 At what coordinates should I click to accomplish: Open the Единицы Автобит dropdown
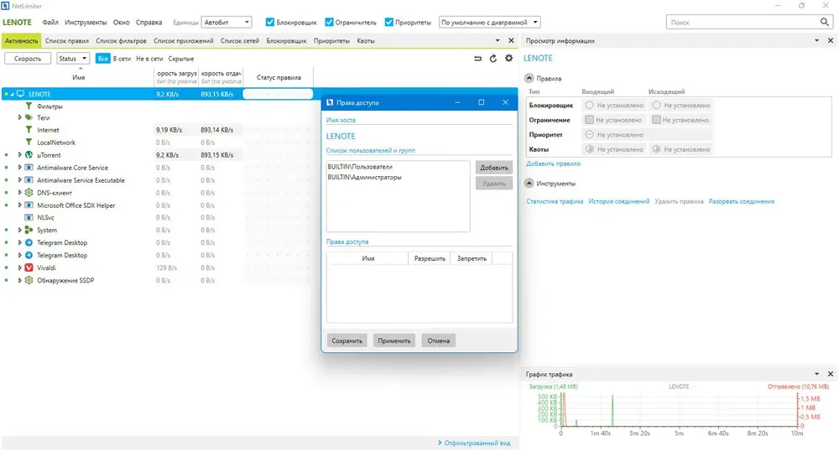[x=227, y=22]
